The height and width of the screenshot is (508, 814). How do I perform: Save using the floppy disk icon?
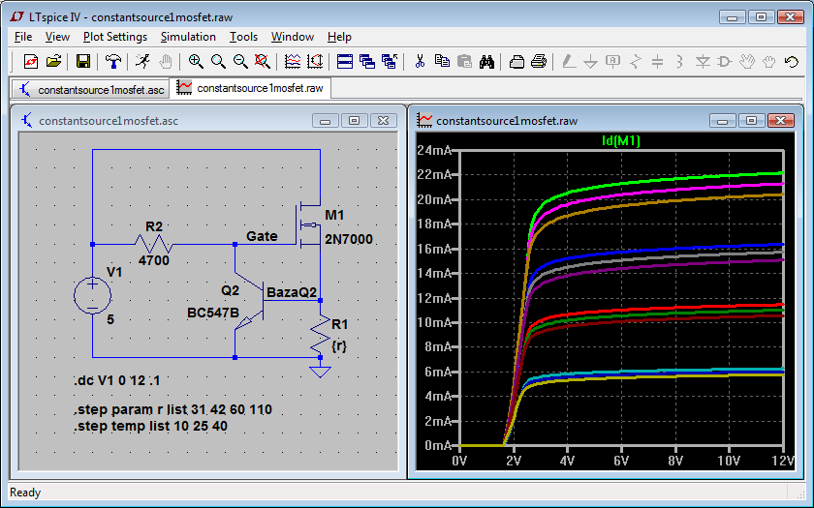[83, 62]
